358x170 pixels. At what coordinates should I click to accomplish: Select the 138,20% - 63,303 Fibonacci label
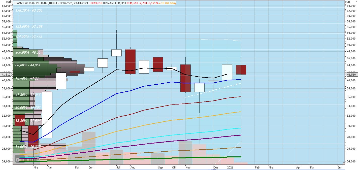tap(29, 10)
